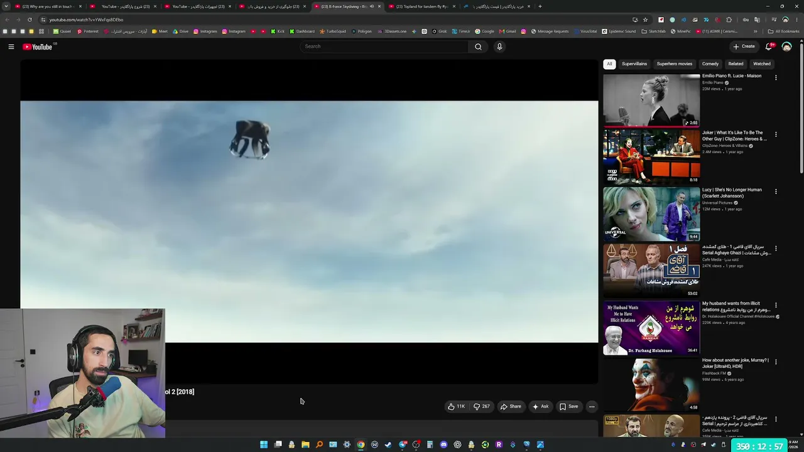Viewport: 804px width, 452px height.
Task: Select the Supervillains filter chip
Action: tap(634, 64)
